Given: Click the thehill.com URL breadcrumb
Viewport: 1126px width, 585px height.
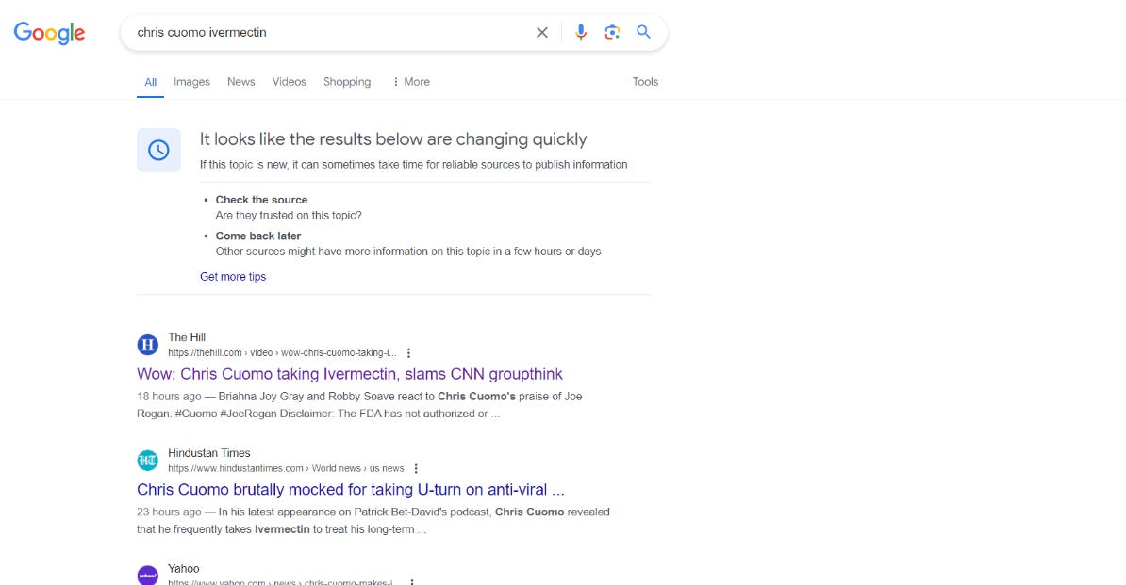Looking at the screenshot, I should tap(282, 352).
